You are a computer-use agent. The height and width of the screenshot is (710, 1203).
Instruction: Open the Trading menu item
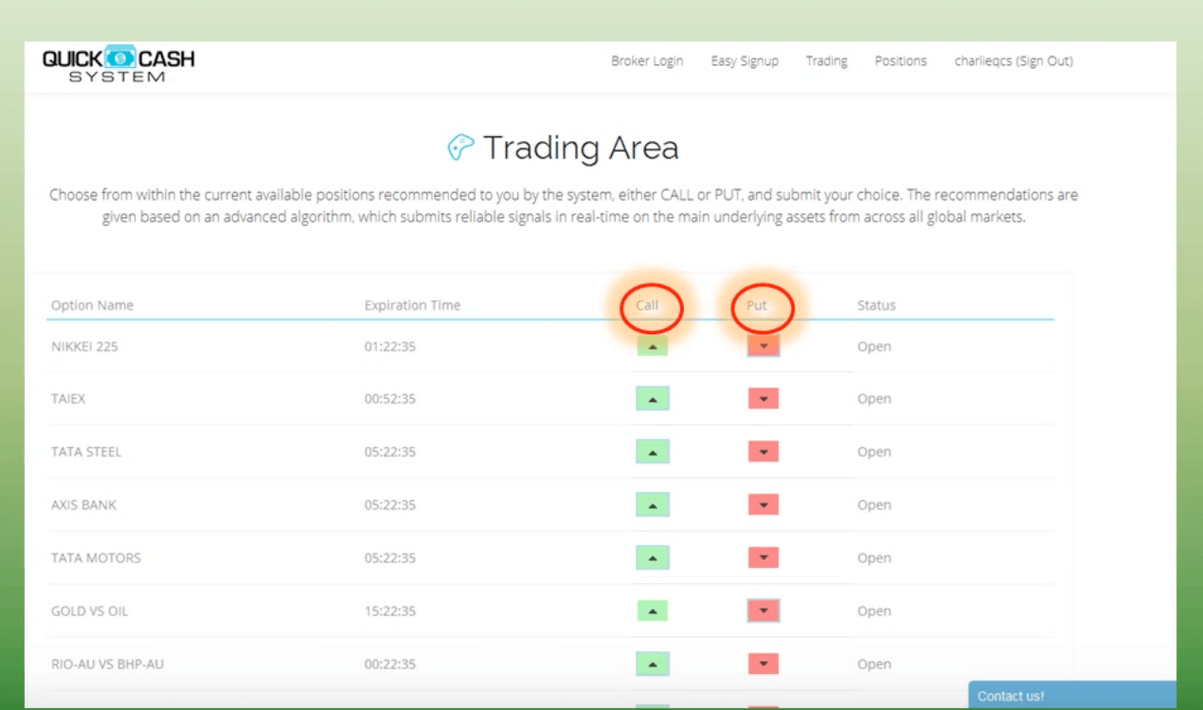click(827, 61)
